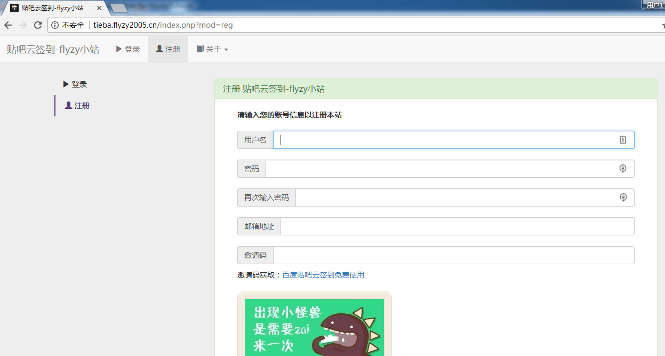Select 注册 in the top navbar
This screenshot has width=665, height=356.
pyautogui.click(x=168, y=49)
